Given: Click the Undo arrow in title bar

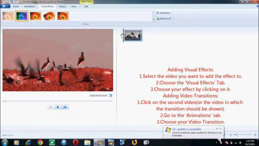Looking at the screenshot, I should 12,2.
